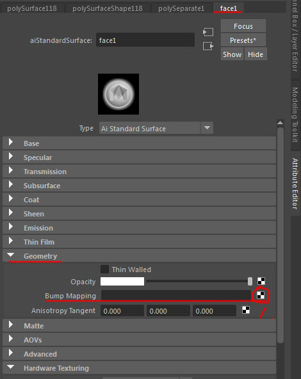
Task: Expand the Thin Film section
Action: (139, 242)
